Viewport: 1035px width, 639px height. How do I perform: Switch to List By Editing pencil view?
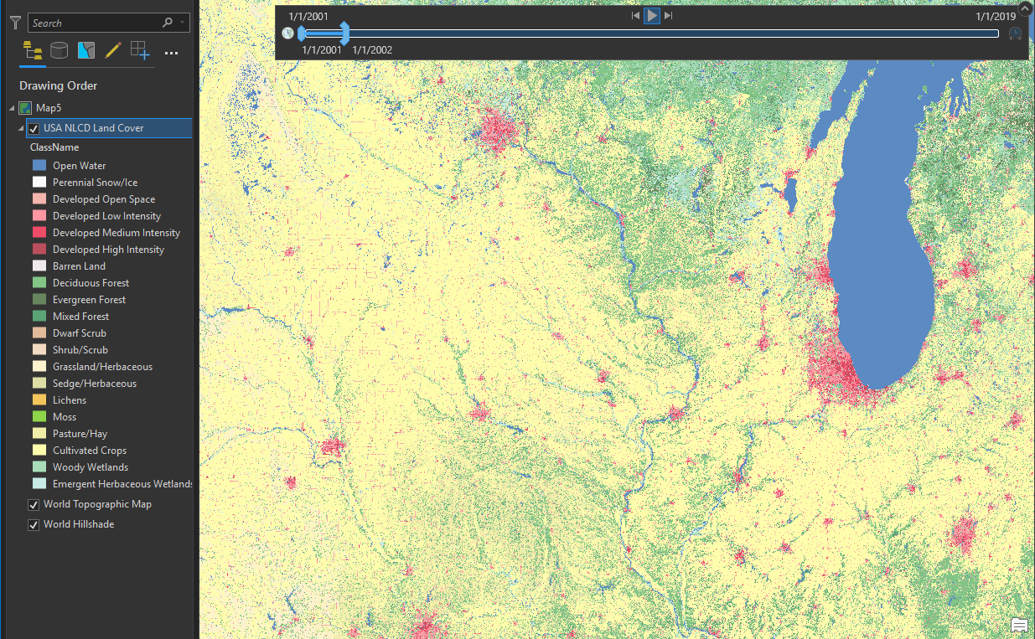tap(113, 51)
